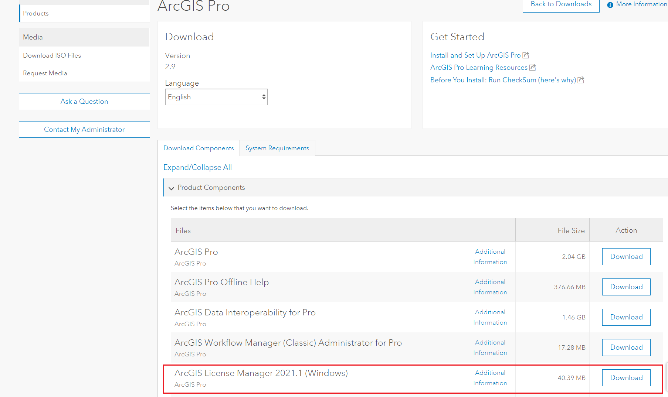This screenshot has width=668, height=397.
Task: Click the Ask a Question button
Action: click(84, 102)
